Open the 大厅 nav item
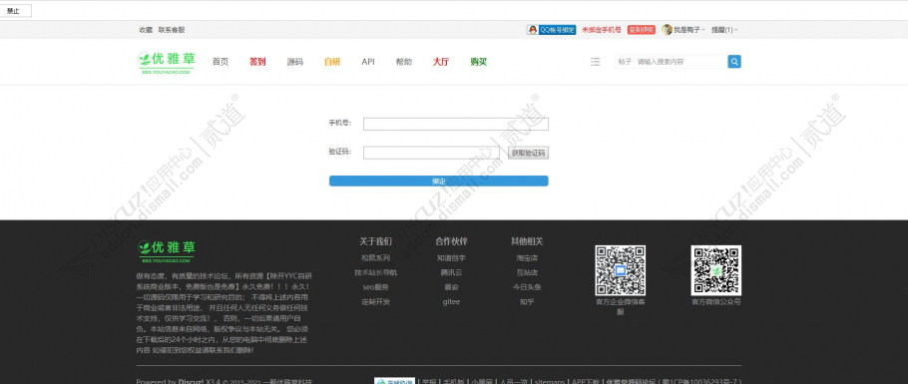Screen dimensions: 908x384 click(x=441, y=62)
